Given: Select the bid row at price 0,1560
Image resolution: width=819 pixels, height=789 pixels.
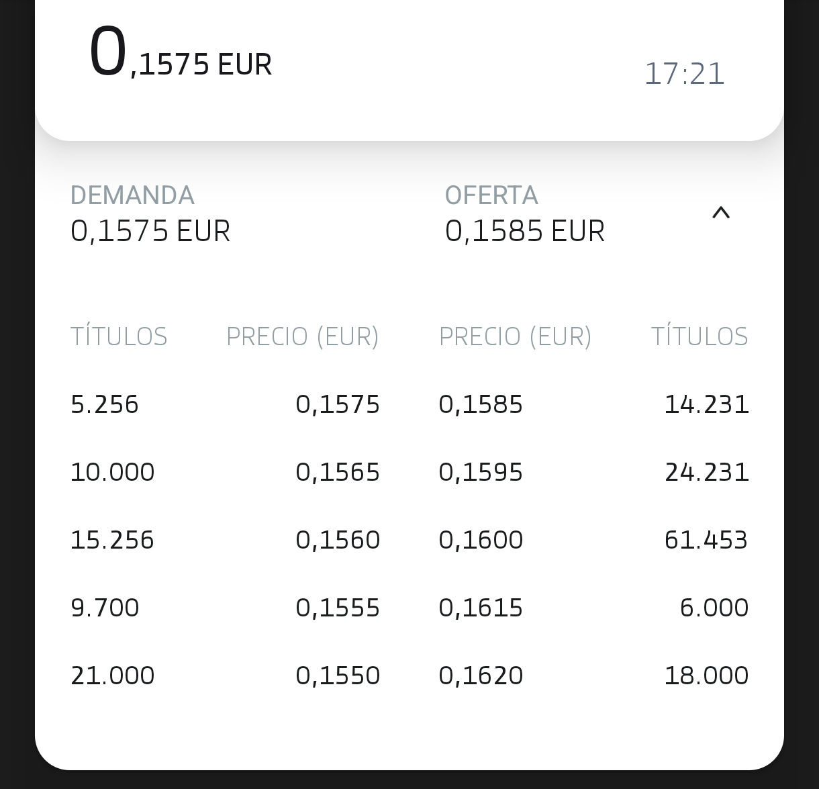Looking at the screenshot, I should click(x=338, y=539).
